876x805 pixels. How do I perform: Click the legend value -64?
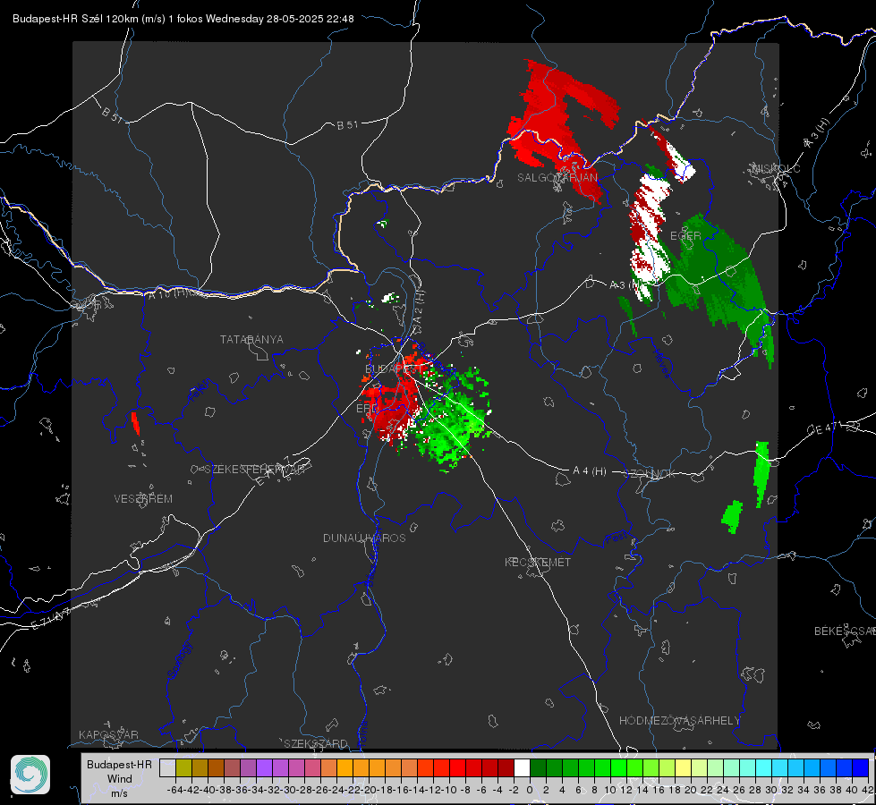coord(175,790)
